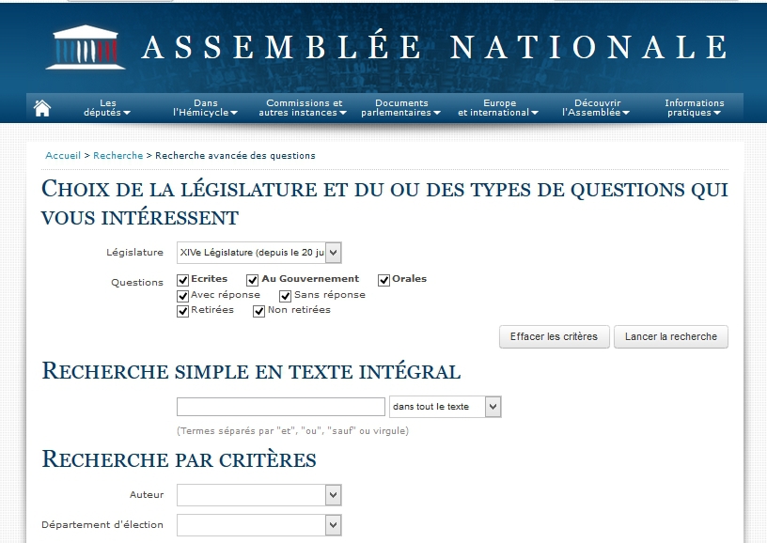Viewport: 767px width, 543px height.
Task: Click the search terms hint text
Action: (292, 430)
